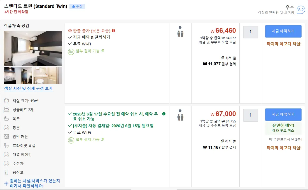The height and width of the screenshot is (190, 308).
Task: Click the thumbs-up 추천 badge
Action: tap(77, 6)
